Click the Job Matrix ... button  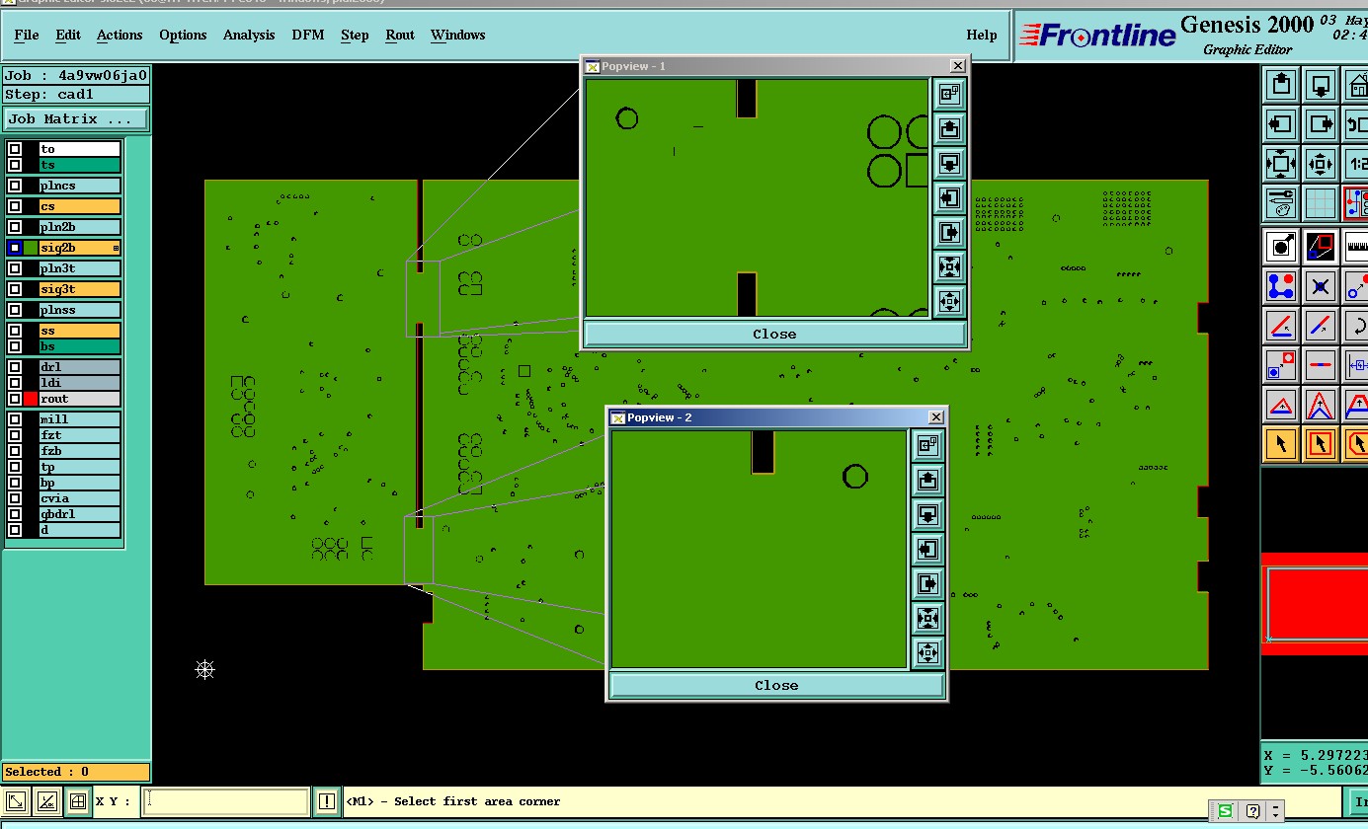(x=75, y=119)
